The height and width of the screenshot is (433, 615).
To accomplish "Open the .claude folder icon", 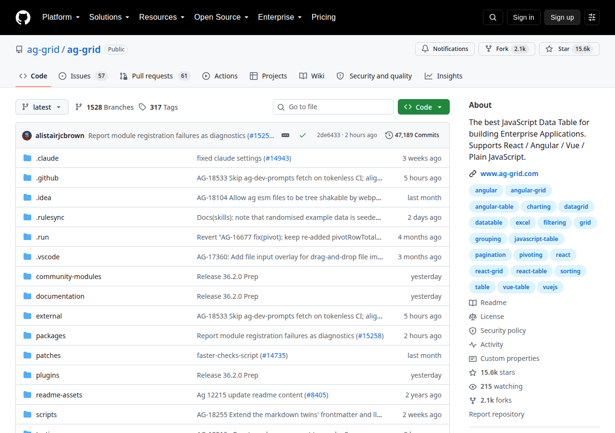I will tap(27, 158).
